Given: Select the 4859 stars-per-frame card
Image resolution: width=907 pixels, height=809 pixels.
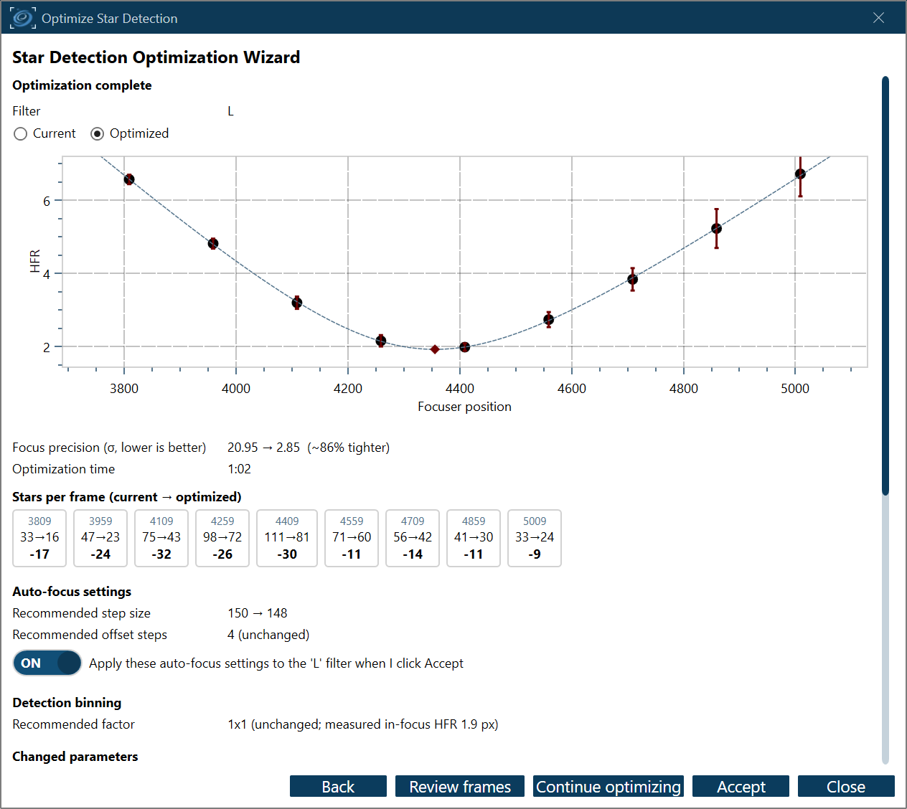Looking at the screenshot, I should (x=474, y=539).
